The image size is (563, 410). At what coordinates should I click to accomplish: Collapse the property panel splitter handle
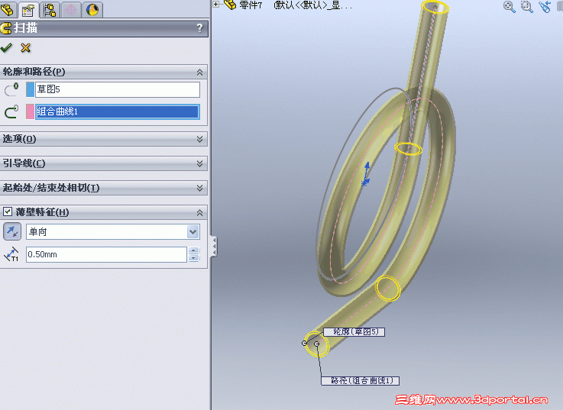214,247
